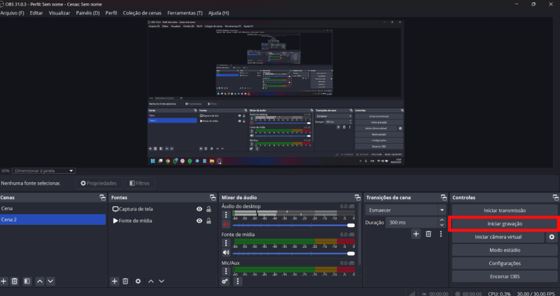Undock the Mixer de áudio panel
The image size is (560, 296).
pos(358,198)
